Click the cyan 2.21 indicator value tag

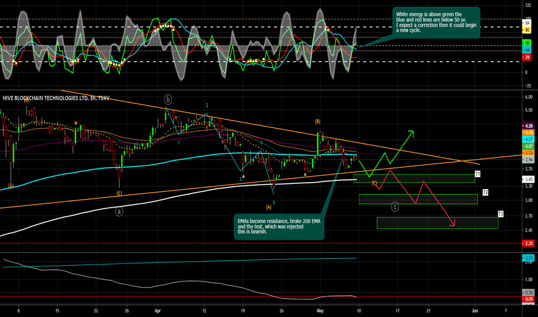[528, 258]
